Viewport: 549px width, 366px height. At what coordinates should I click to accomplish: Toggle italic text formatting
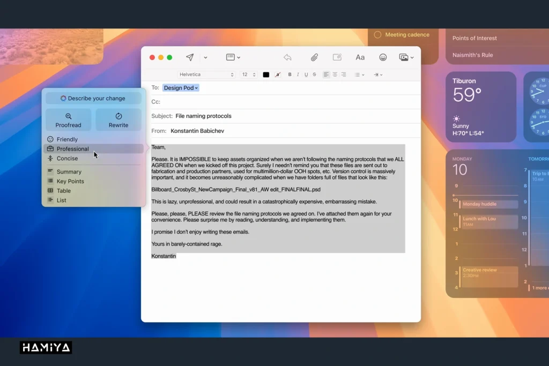pyautogui.click(x=298, y=74)
